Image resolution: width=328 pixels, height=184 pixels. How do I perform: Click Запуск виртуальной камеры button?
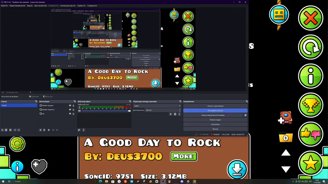213,115
